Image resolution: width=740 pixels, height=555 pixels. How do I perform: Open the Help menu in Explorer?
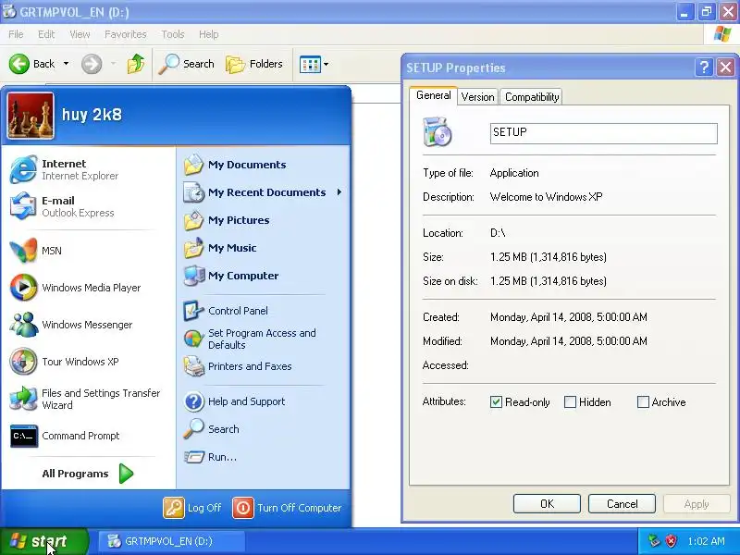(208, 34)
